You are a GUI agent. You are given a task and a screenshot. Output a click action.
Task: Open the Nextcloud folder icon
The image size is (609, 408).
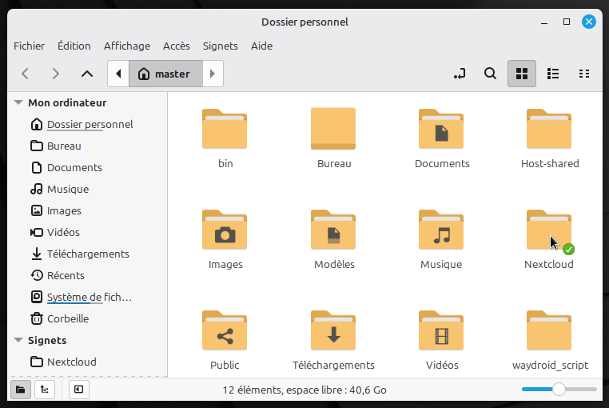pos(548,232)
